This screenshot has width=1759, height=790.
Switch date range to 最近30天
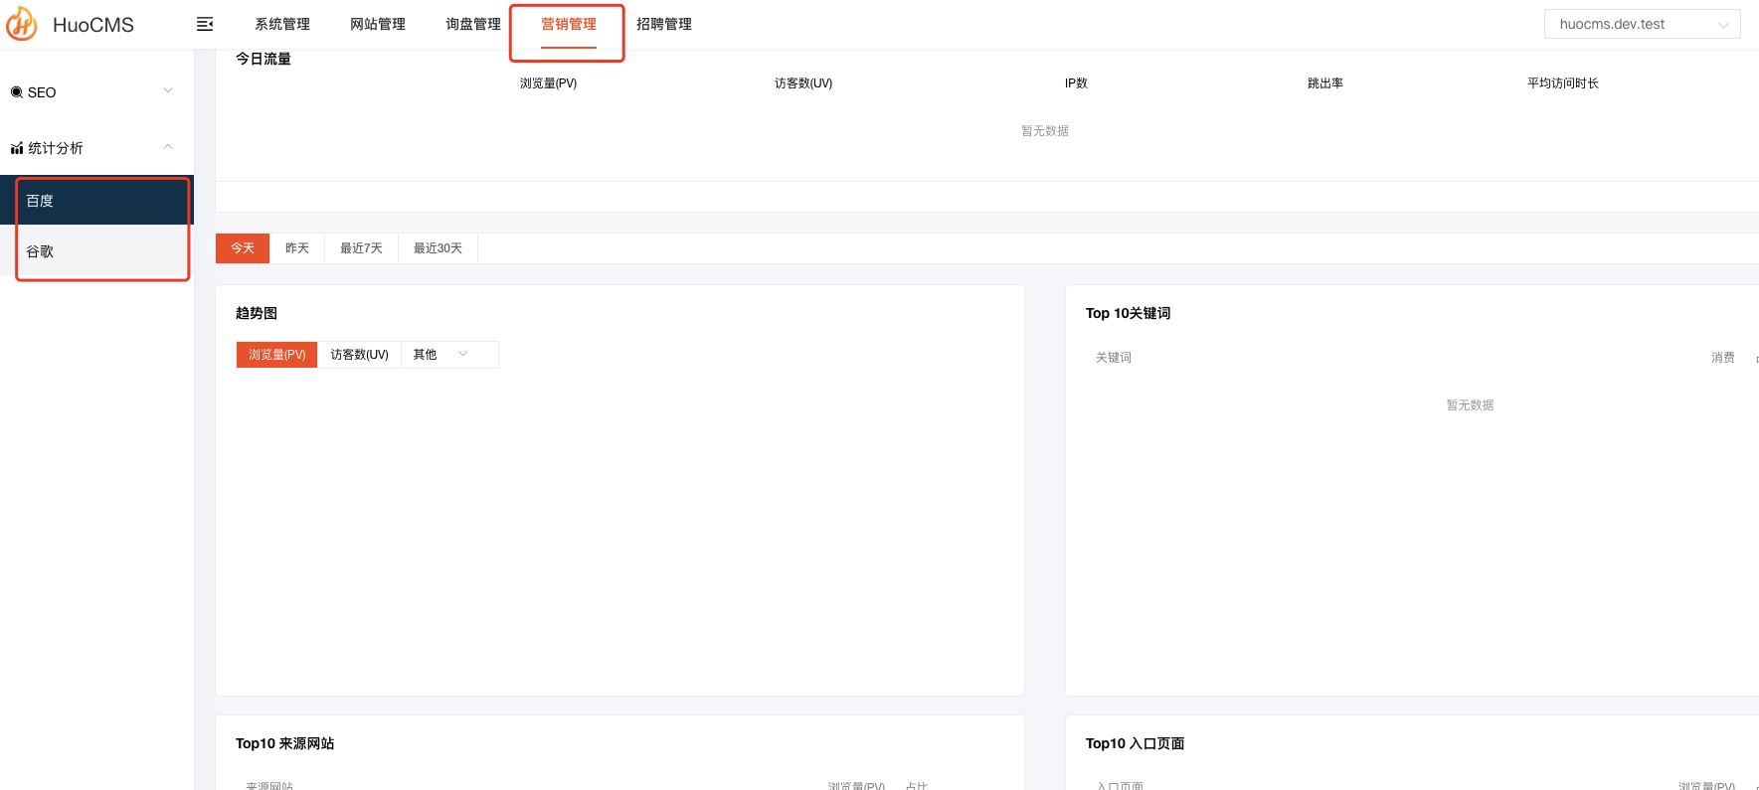(438, 248)
